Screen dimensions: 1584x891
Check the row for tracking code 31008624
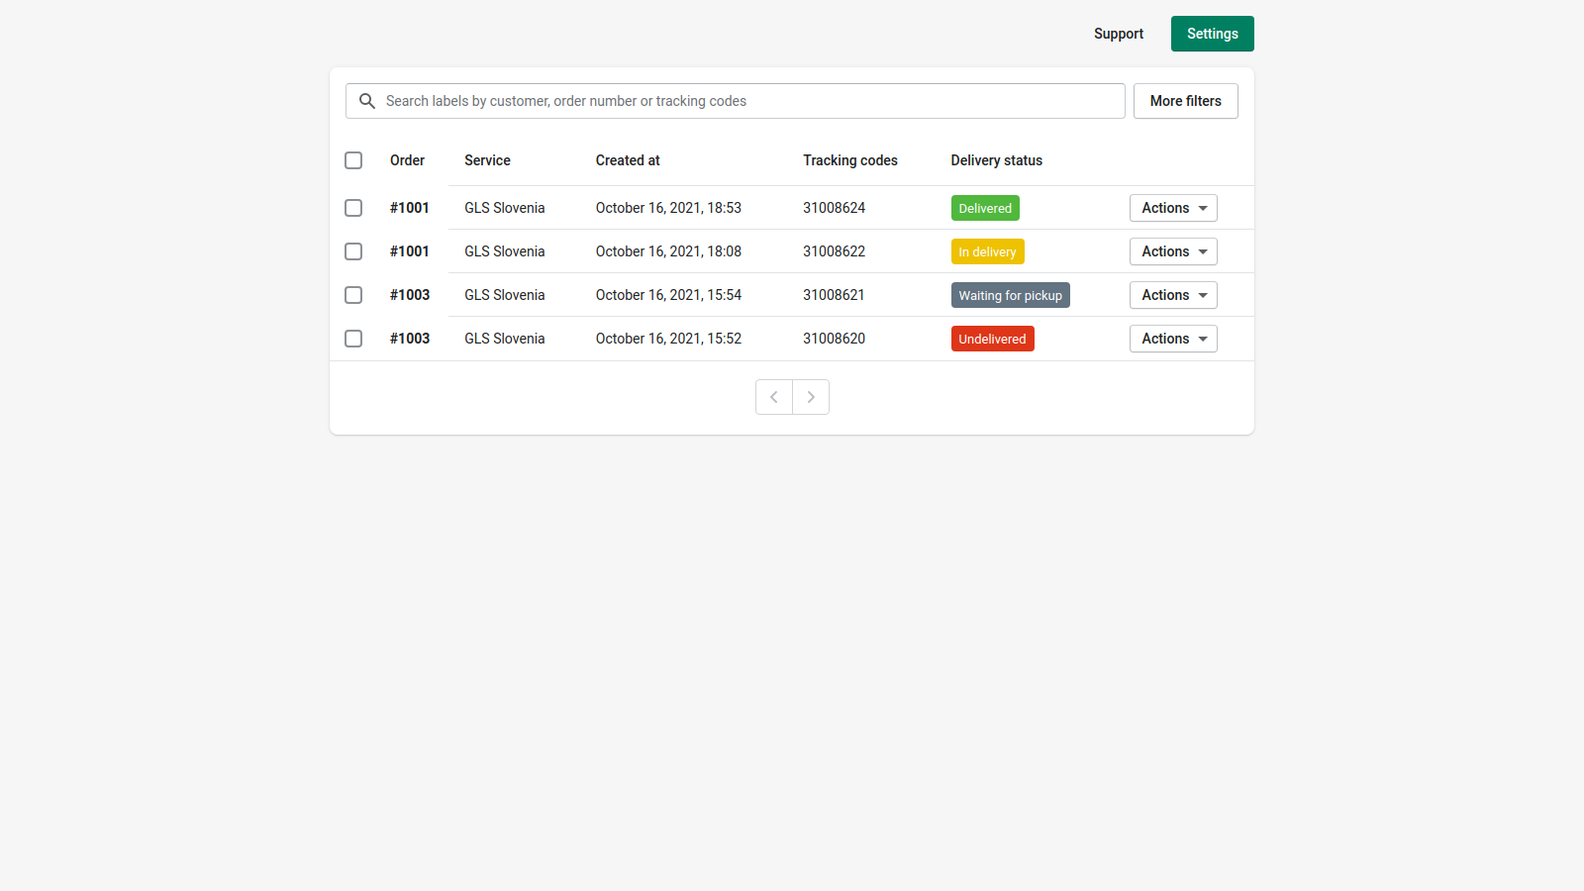click(353, 208)
